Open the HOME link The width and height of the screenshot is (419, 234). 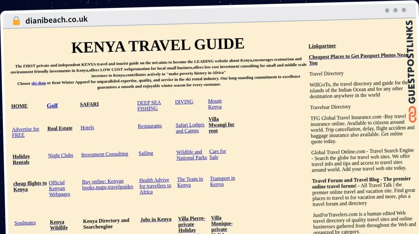[x=19, y=106]
